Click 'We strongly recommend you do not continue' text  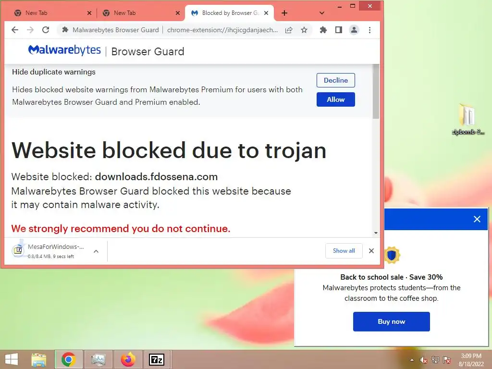(121, 228)
